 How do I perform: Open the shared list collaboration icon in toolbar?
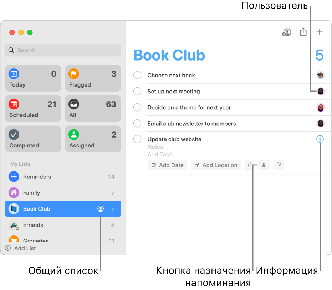286,32
